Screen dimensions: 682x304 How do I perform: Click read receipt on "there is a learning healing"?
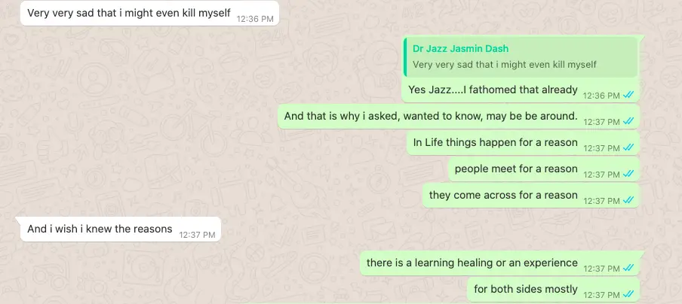tap(628, 269)
